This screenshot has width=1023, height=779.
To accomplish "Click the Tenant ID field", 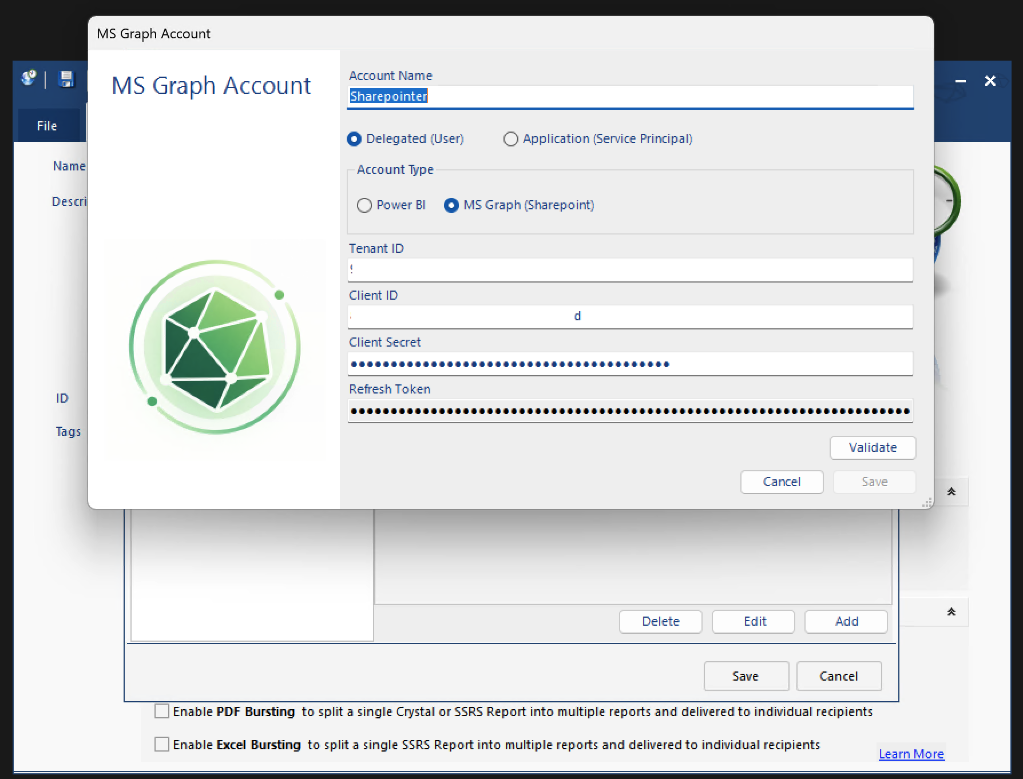I will click(631, 269).
